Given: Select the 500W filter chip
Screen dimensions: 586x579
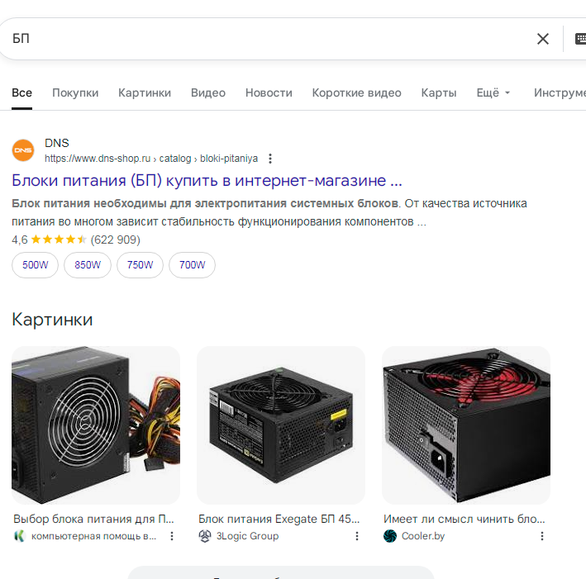Looking at the screenshot, I should [x=36, y=265].
